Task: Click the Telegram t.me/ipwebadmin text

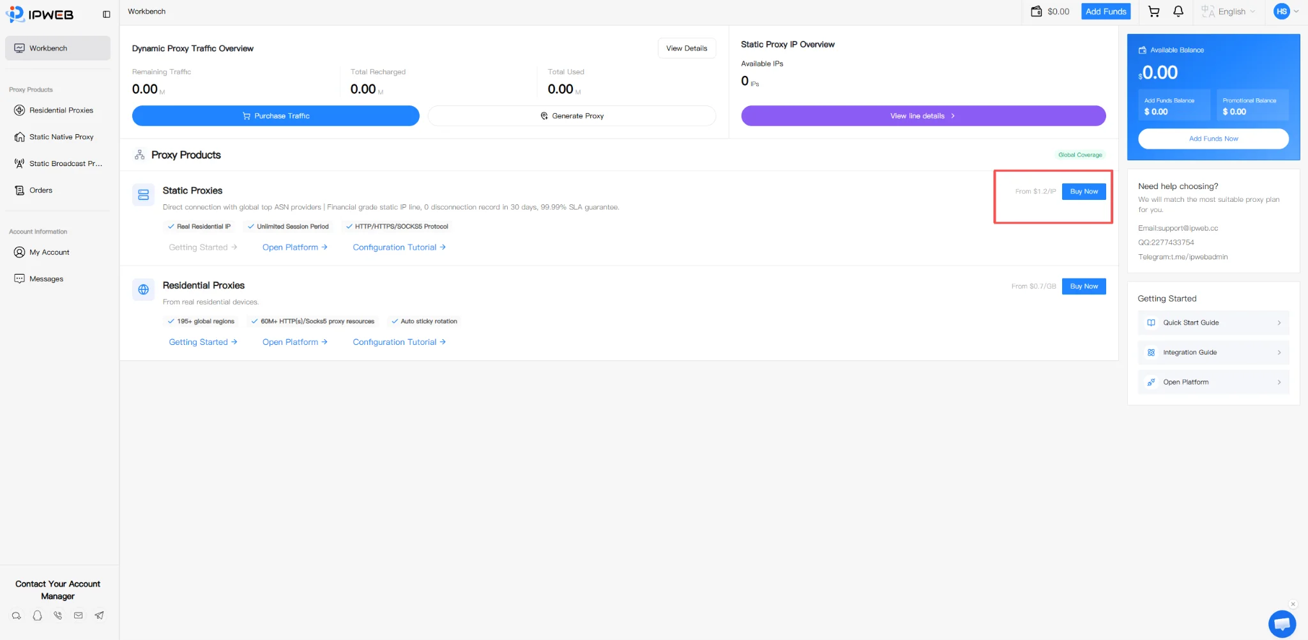Action: [1183, 257]
